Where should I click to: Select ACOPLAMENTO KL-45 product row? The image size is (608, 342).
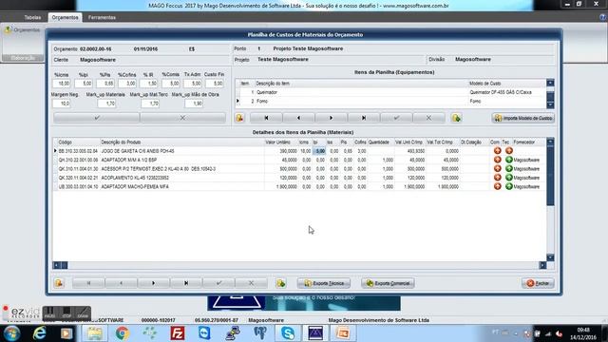click(x=299, y=178)
